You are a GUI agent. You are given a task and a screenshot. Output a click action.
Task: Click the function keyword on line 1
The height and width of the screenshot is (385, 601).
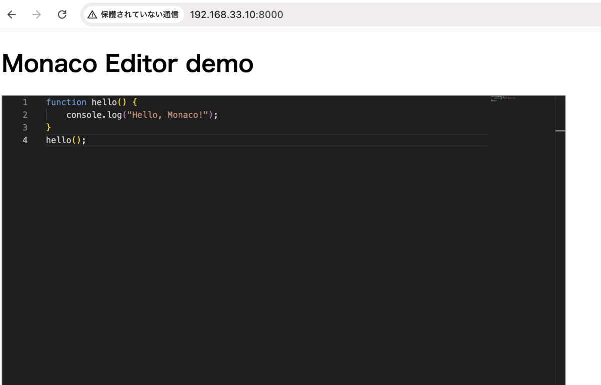click(x=66, y=102)
